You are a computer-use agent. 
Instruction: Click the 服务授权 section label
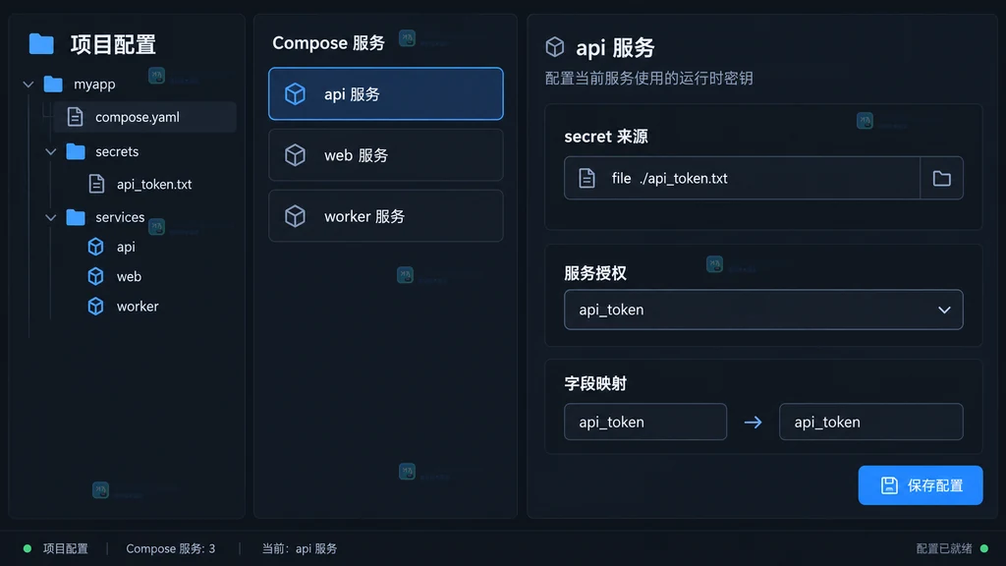[595, 273]
